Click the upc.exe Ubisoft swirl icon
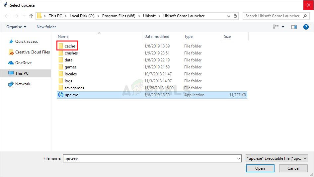This screenshot has width=314, height=177. (61, 95)
